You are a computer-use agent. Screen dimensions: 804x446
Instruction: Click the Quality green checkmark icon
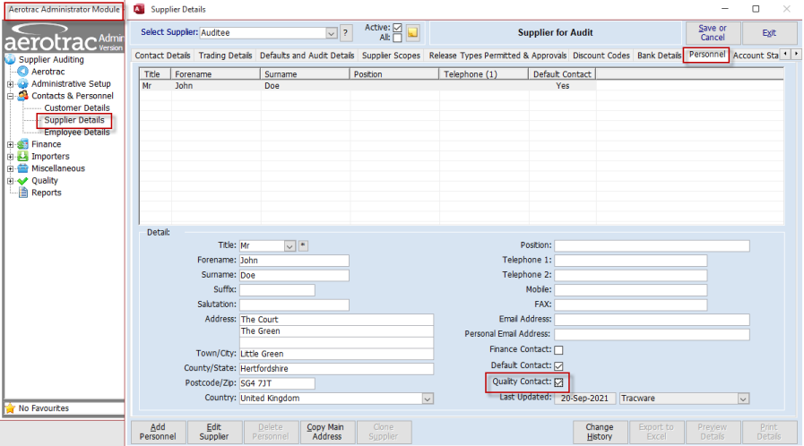[23, 181]
